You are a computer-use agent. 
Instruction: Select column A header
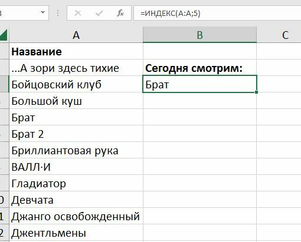point(76,35)
